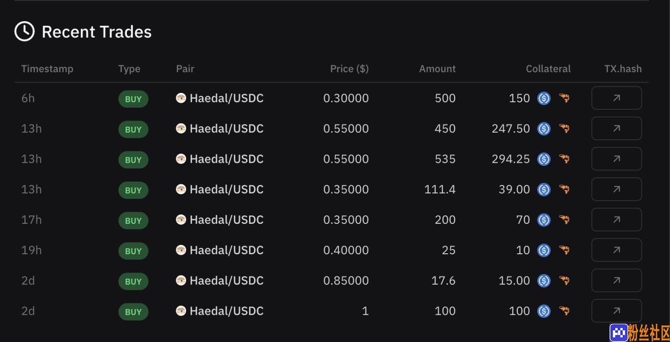This screenshot has width=670, height=342.
Task: Open TX hash for 0.85000 price trade
Action: pyautogui.click(x=616, y=281)
